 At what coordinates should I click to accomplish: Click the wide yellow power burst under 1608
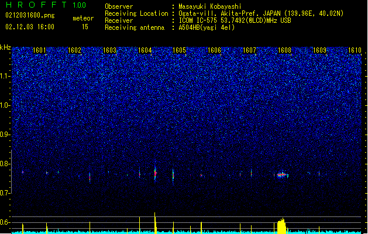(282, 226)
